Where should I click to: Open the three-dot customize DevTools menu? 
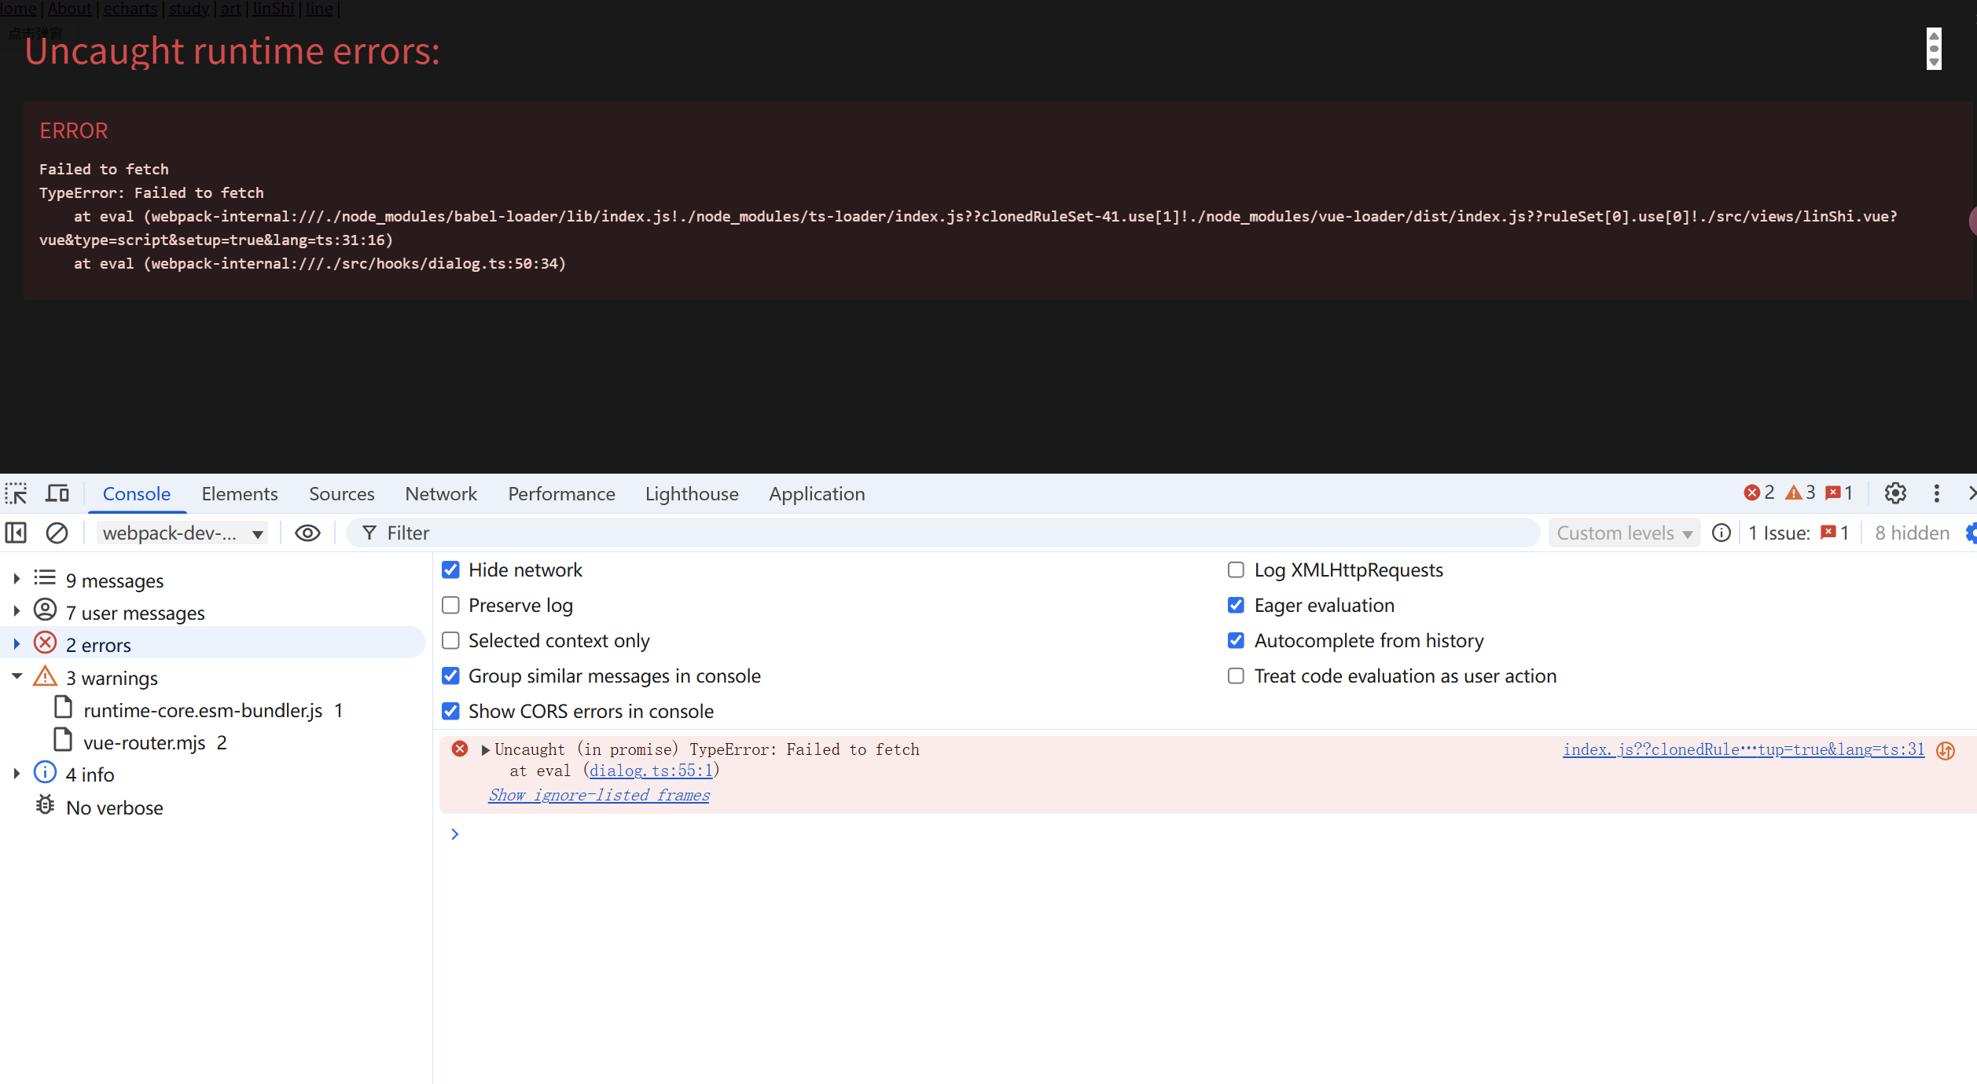point(1936,493)
